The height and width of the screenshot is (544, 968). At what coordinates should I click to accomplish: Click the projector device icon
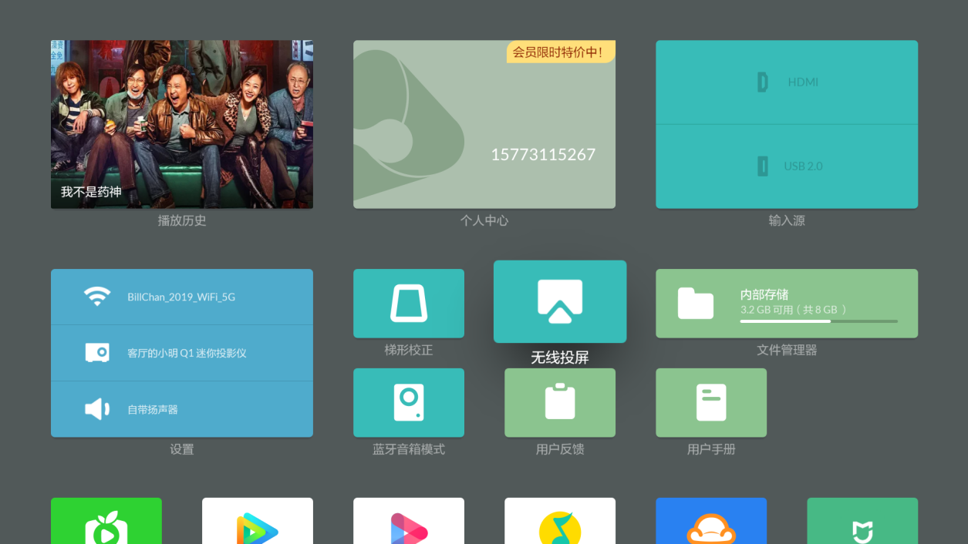pos(97,353)
